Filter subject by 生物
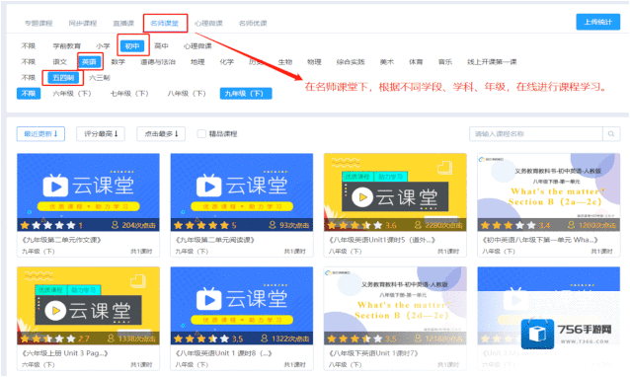Viewport: 630px width, 377px height. (285, 62)
